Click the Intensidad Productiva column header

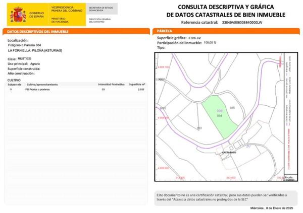pos(111,84)
